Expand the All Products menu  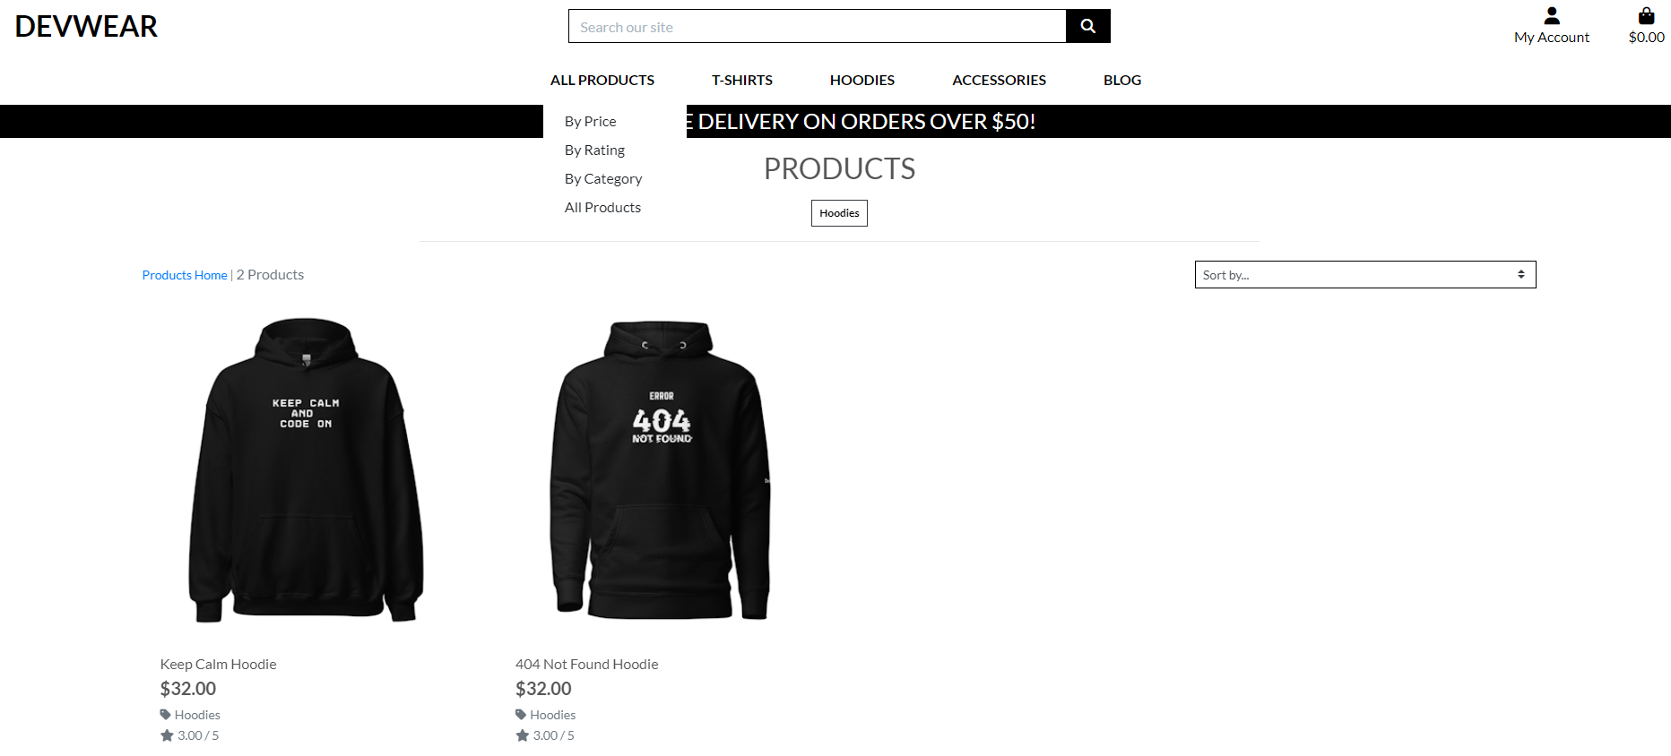point(602,80)
